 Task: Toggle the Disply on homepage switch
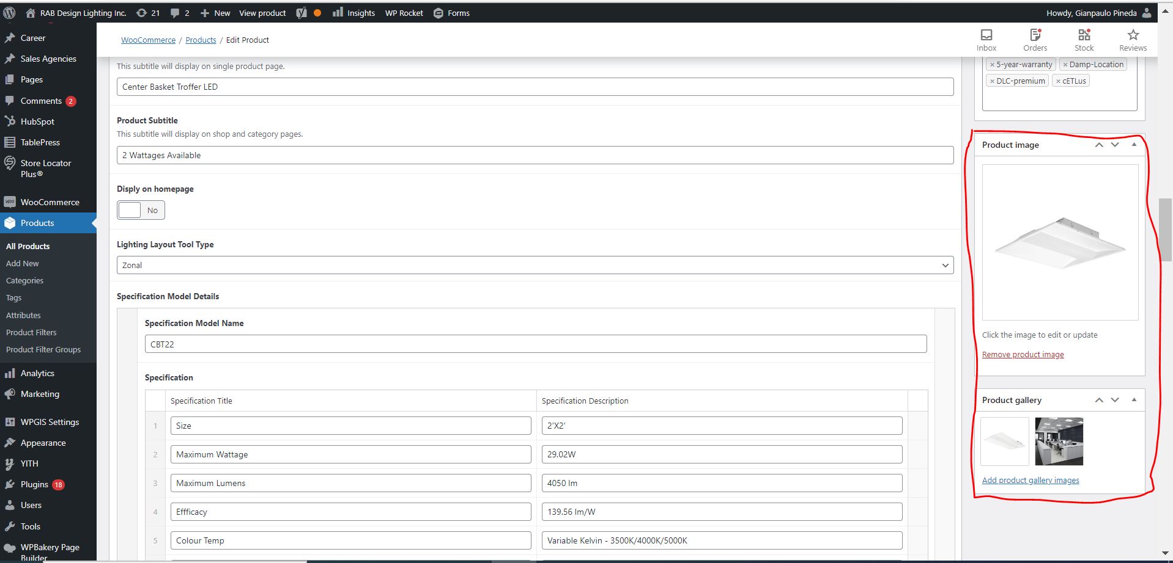point(141,210)
